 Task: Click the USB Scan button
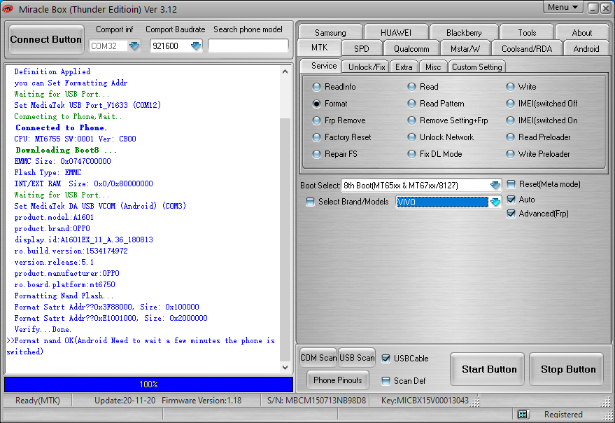(x=357, y=358)
